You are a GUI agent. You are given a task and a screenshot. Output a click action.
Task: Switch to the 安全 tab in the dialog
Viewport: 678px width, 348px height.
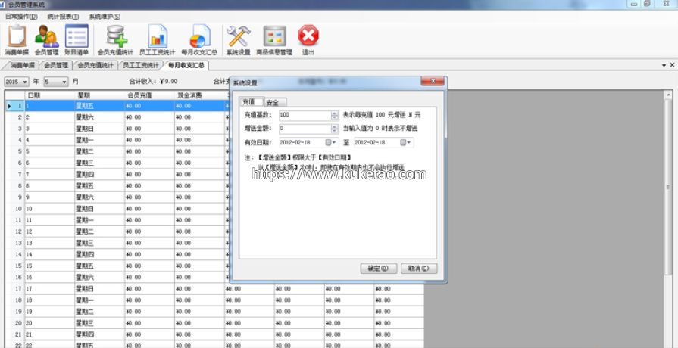pyautogui.click(x=274, y=102)
